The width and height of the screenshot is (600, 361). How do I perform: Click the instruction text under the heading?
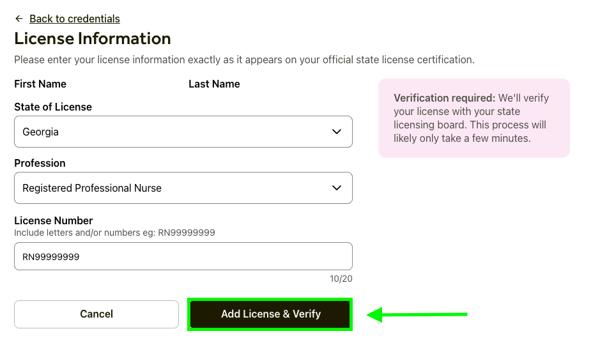(x=244, y=60)
